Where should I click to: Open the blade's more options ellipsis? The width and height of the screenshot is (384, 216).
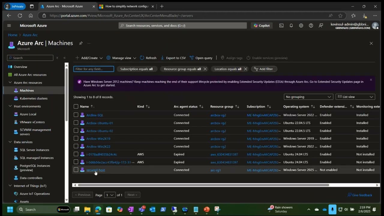(x=88, y=43)
